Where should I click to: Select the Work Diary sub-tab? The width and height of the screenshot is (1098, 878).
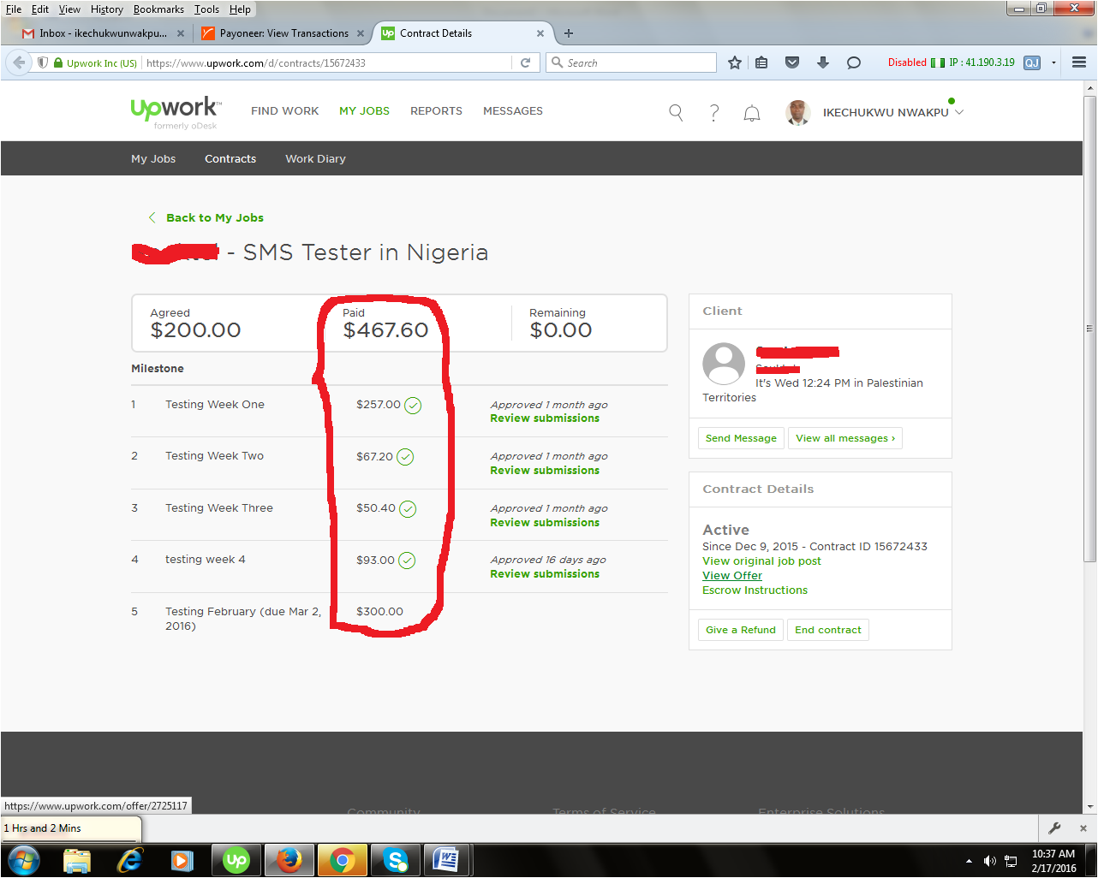315,159
